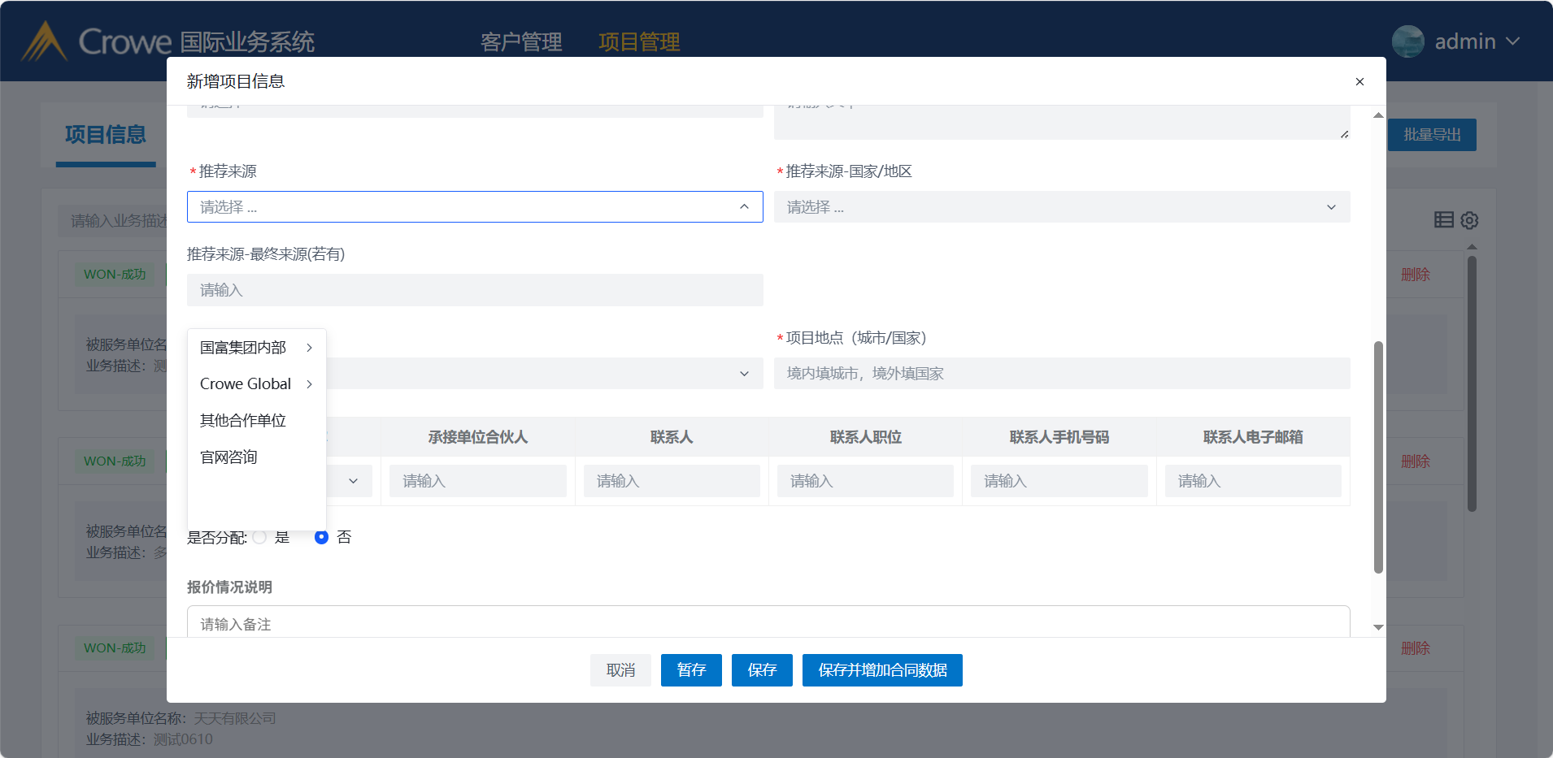Screen dimensions: 1553x758
Task: Expand 国富集团内部 submenu arrow
Action: pyautogui.click(x=309, y=348)
